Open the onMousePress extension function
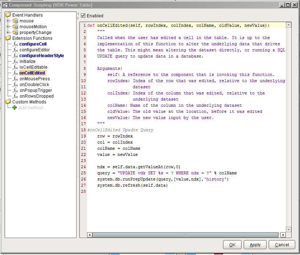Screen dimensions: 300x255 point(34,79)
